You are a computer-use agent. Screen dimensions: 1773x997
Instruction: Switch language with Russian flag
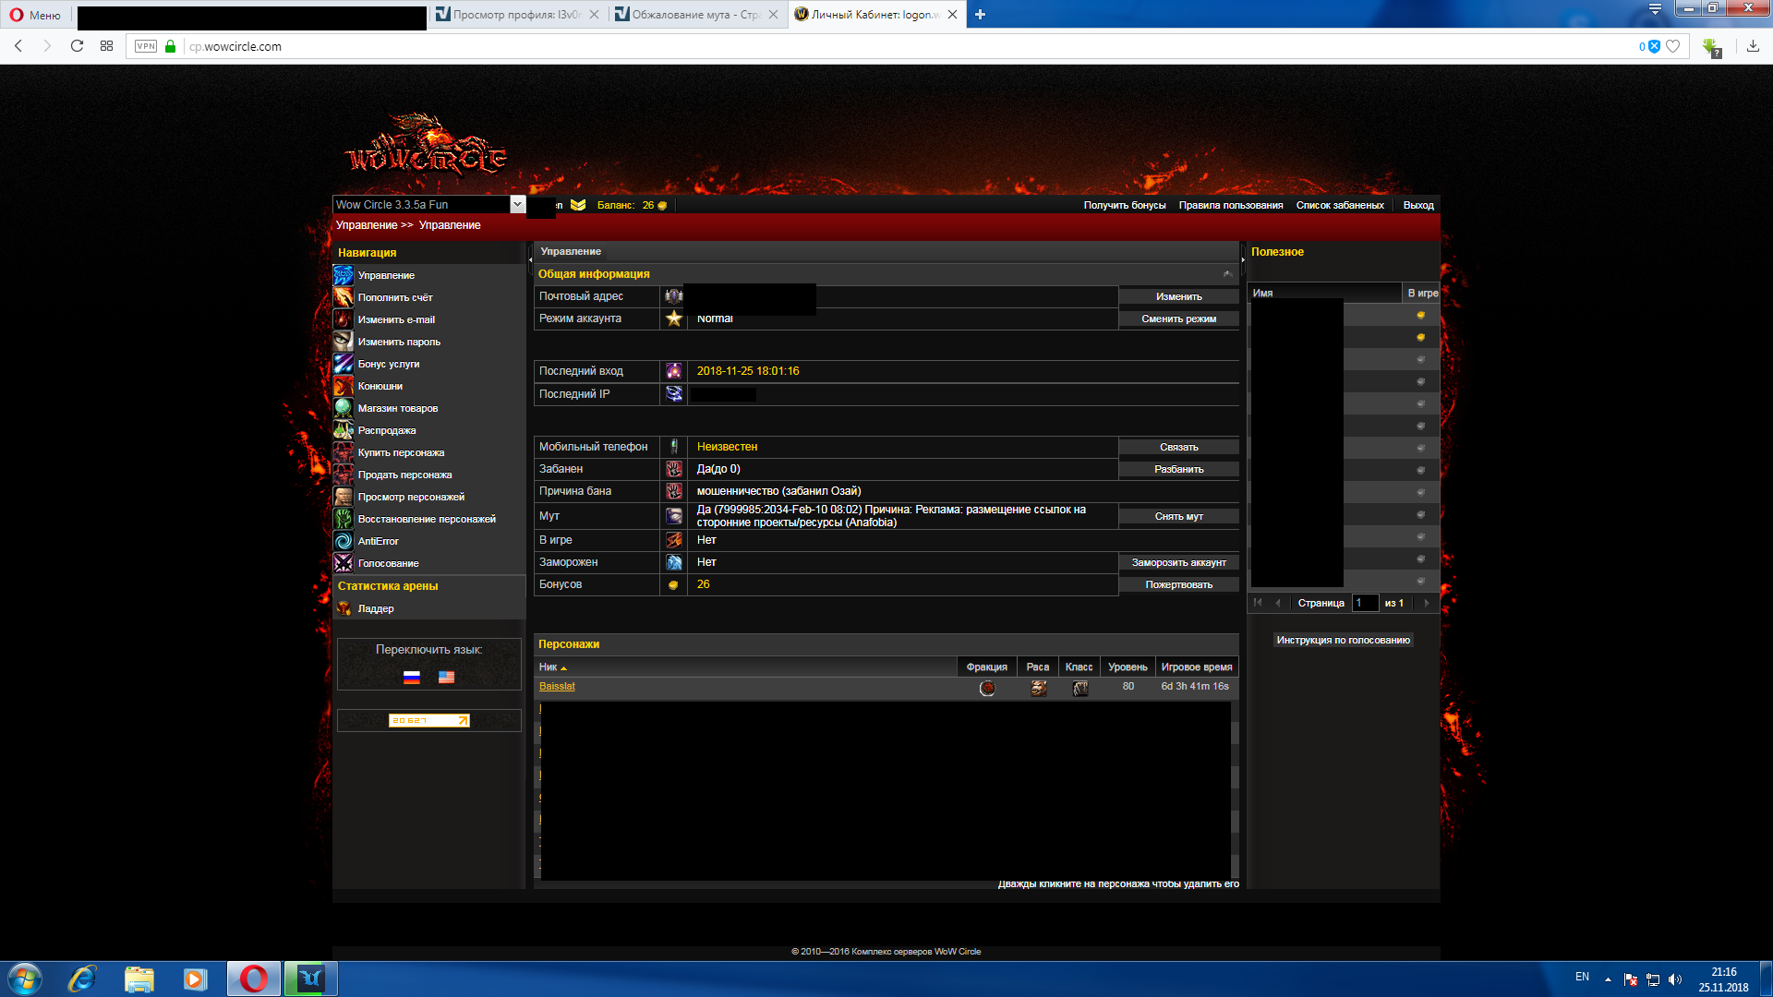(412, 677)
